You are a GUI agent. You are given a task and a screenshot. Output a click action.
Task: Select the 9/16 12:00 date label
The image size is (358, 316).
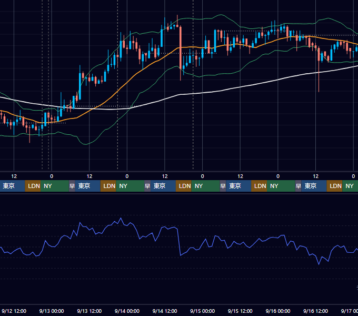315,311
